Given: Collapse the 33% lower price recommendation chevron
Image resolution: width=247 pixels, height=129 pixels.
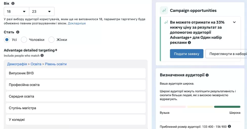Looking at the screenshot, I should point(234,22).
